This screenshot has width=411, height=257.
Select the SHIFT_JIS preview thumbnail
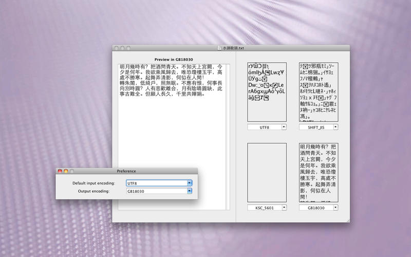point(318,92)
